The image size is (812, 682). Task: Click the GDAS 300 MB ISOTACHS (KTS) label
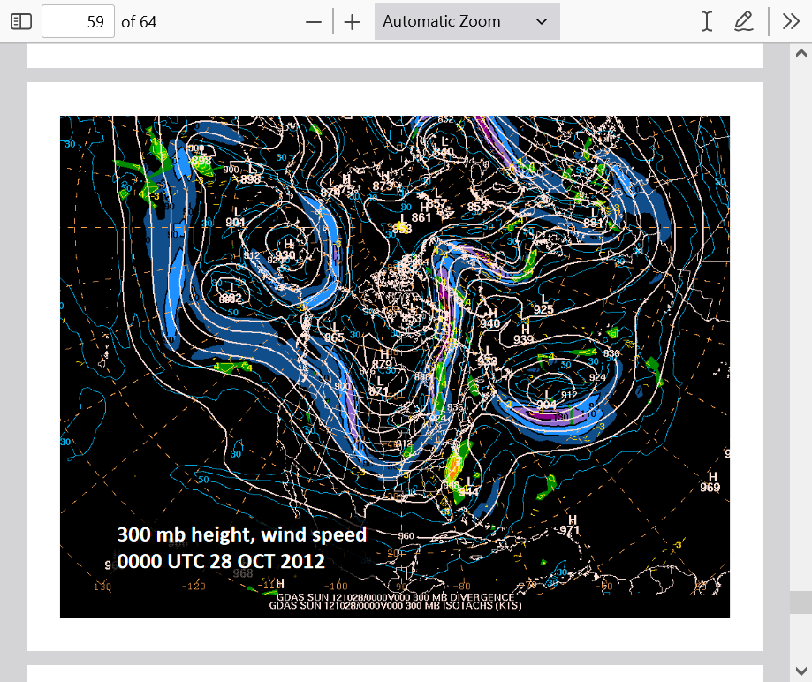click(x=395, y=606)
